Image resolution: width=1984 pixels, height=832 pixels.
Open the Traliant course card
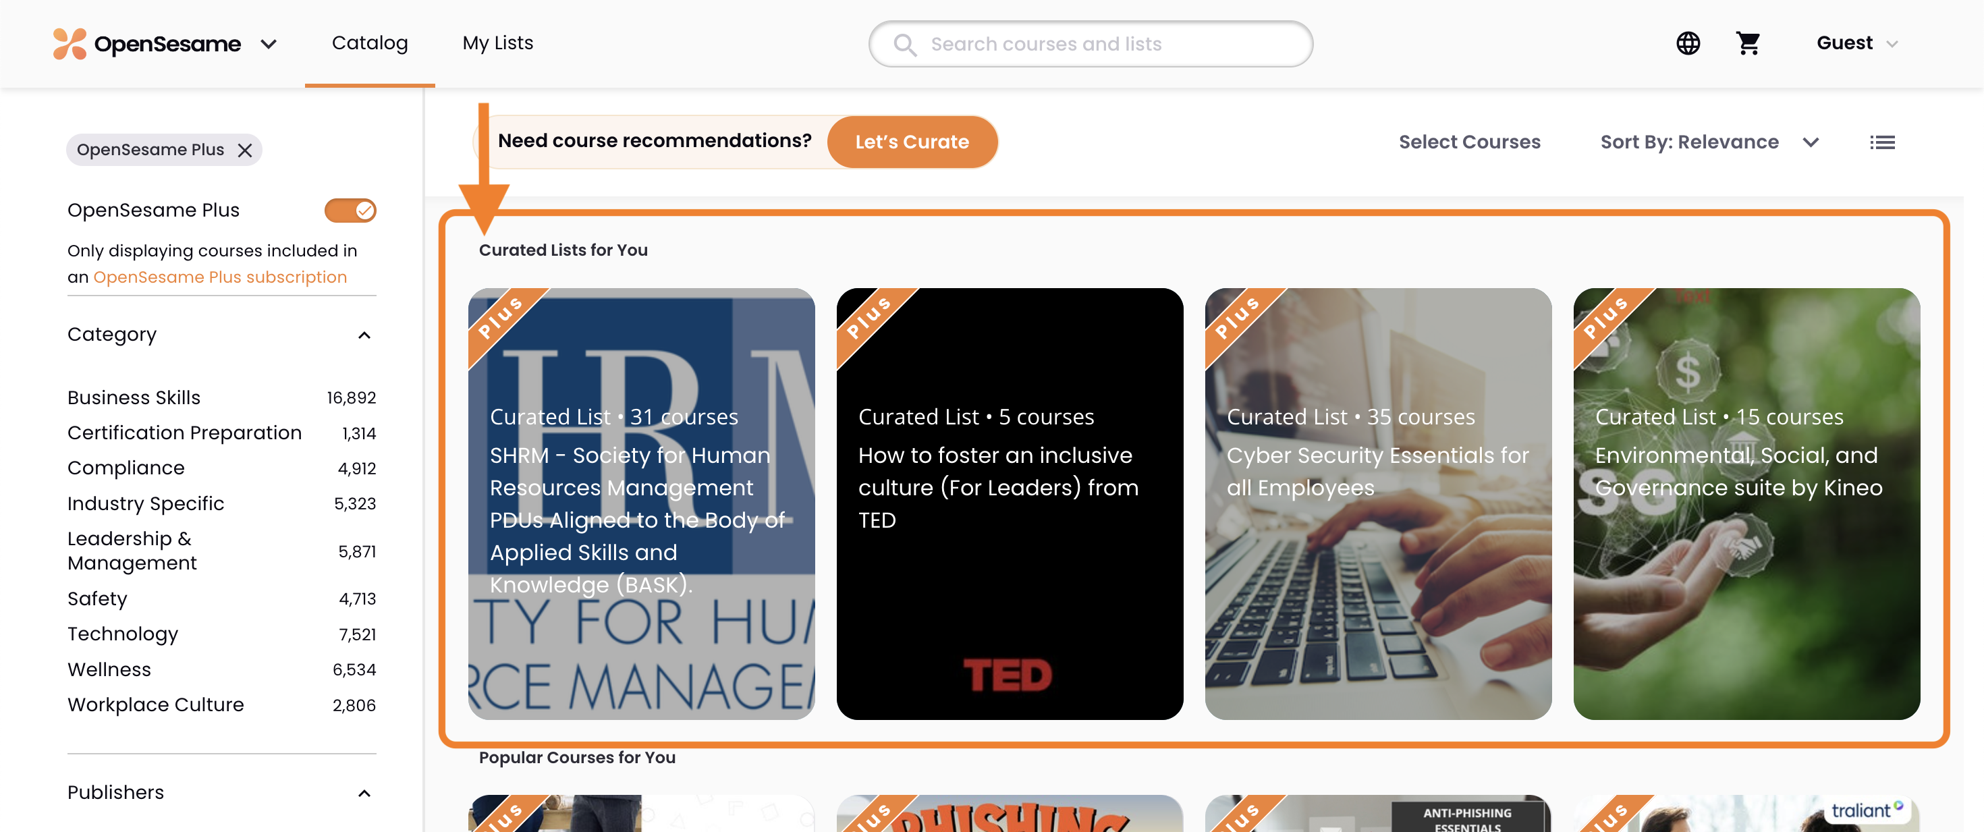click(x=1746, y=814)
